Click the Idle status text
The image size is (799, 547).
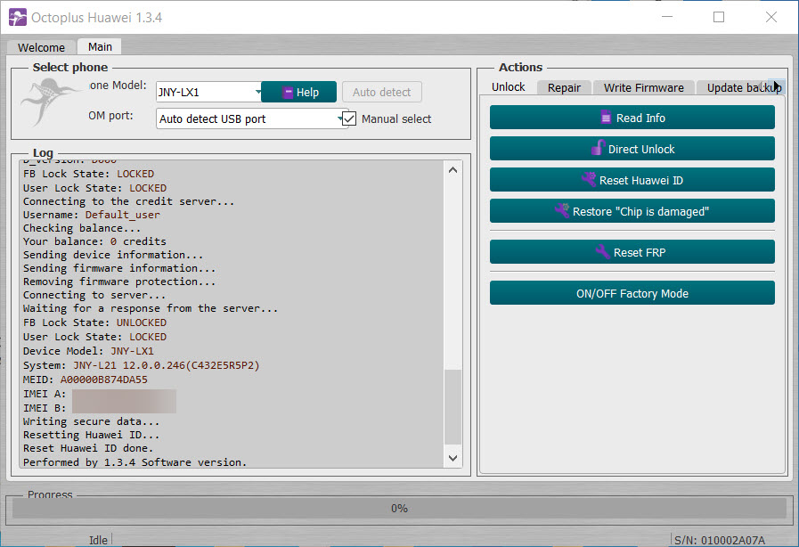click(98, 540)
